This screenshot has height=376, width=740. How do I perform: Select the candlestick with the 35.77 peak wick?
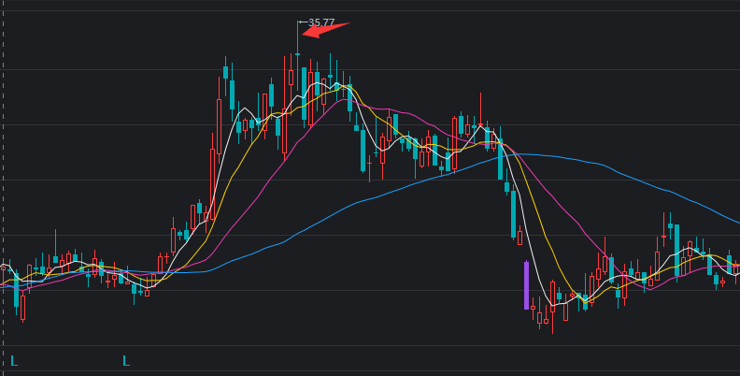click(x=297, y=54)
